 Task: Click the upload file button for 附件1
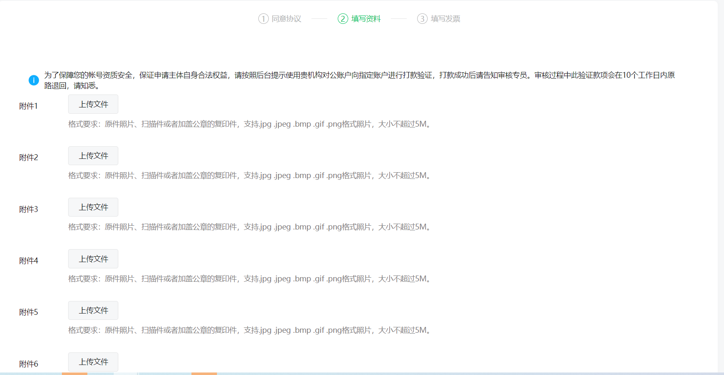point(93,104)
